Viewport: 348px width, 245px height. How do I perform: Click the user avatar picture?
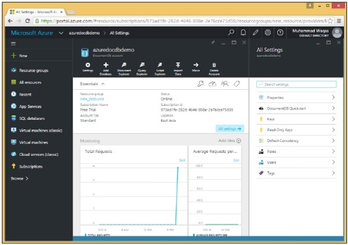[337, 33]
